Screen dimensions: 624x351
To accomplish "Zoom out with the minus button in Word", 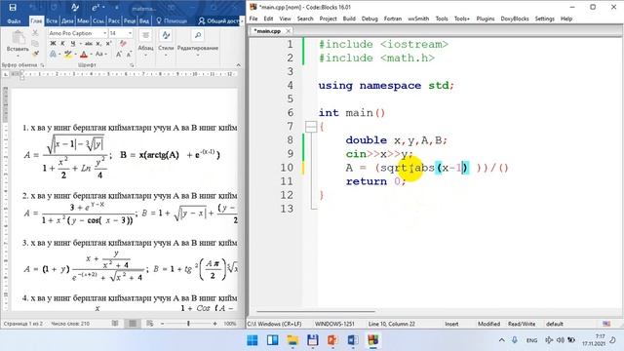I will click(163, 324).
